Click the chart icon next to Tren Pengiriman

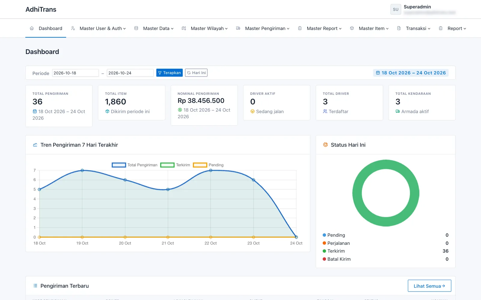coord(35,145)
